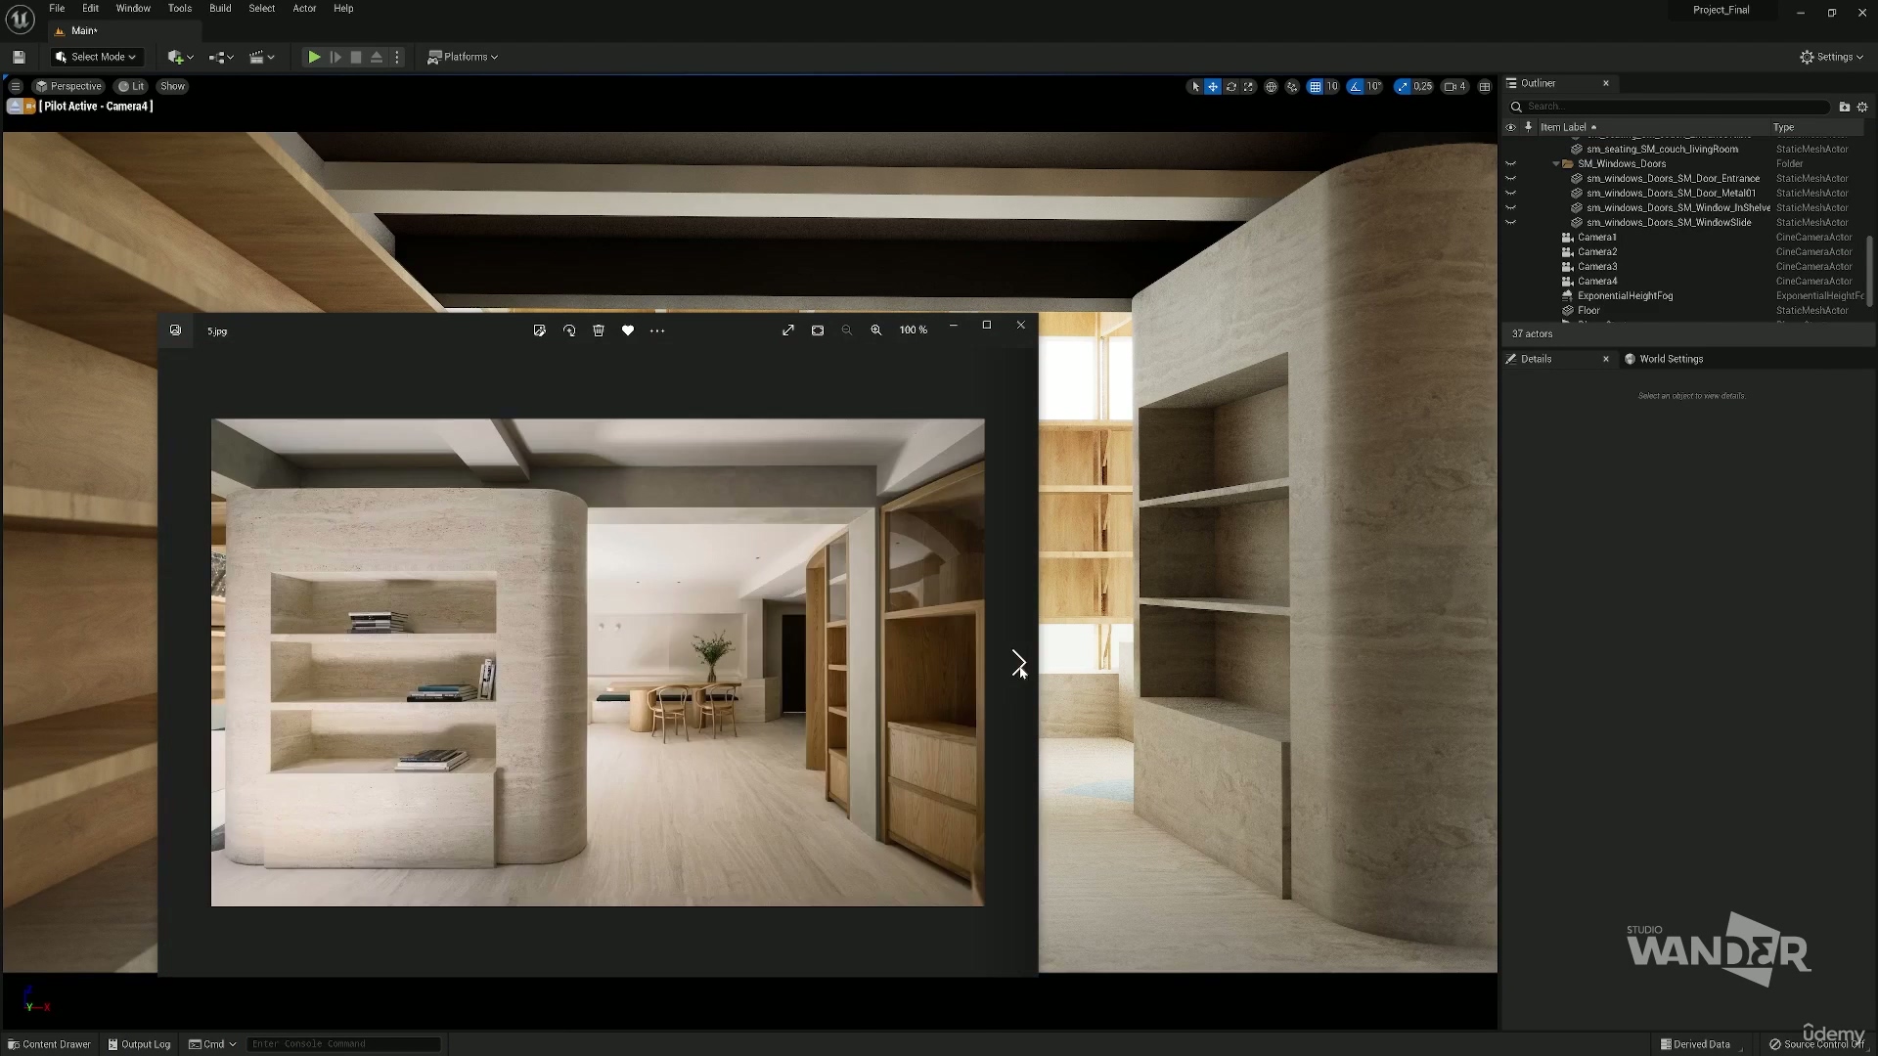1878x1056 pixels.
Task: Collapse the SM_Windows_Doors folder
Action: 1556,164
